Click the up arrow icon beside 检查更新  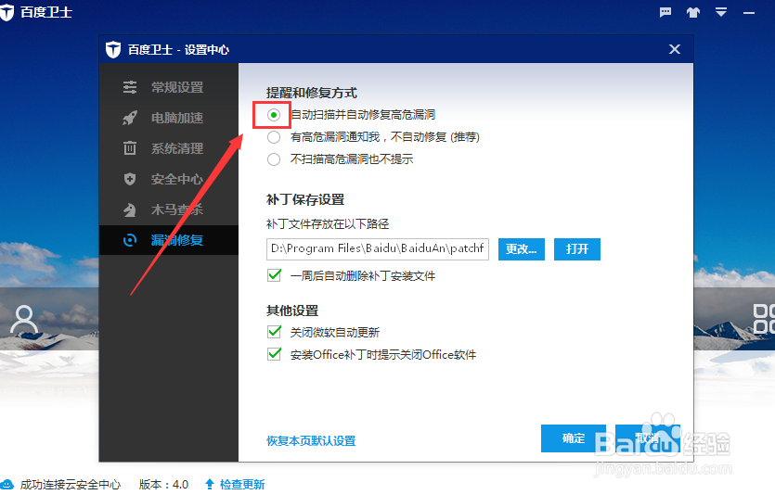tap(210, 484)
